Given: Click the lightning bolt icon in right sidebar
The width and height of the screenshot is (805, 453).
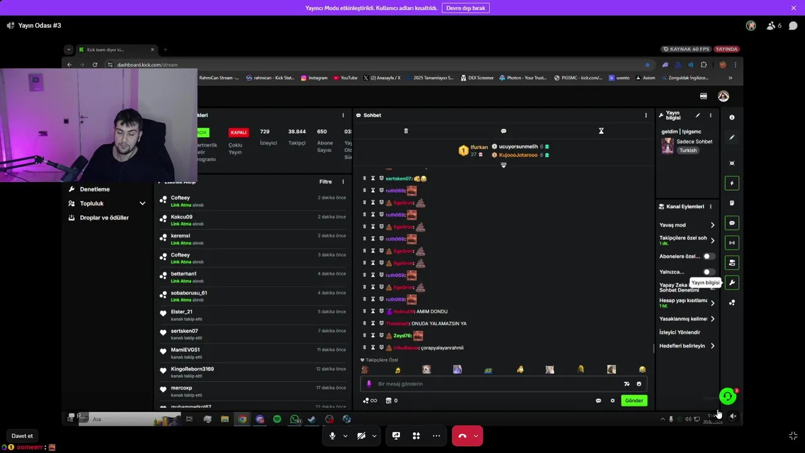Looking at the screenshot, I should point(731,183).
